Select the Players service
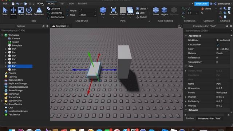Image resolution: width=233 pixels, height=131 pixels. click(x=12, y=73)
